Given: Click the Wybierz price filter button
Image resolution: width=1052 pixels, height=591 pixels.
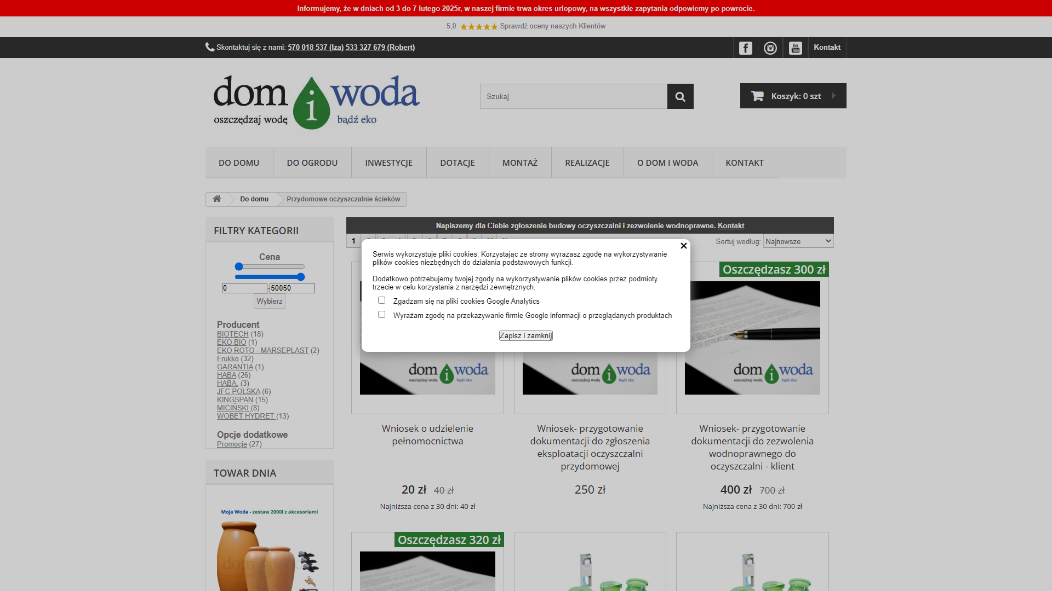Looking at the screenshot, I should click(270, 301).
